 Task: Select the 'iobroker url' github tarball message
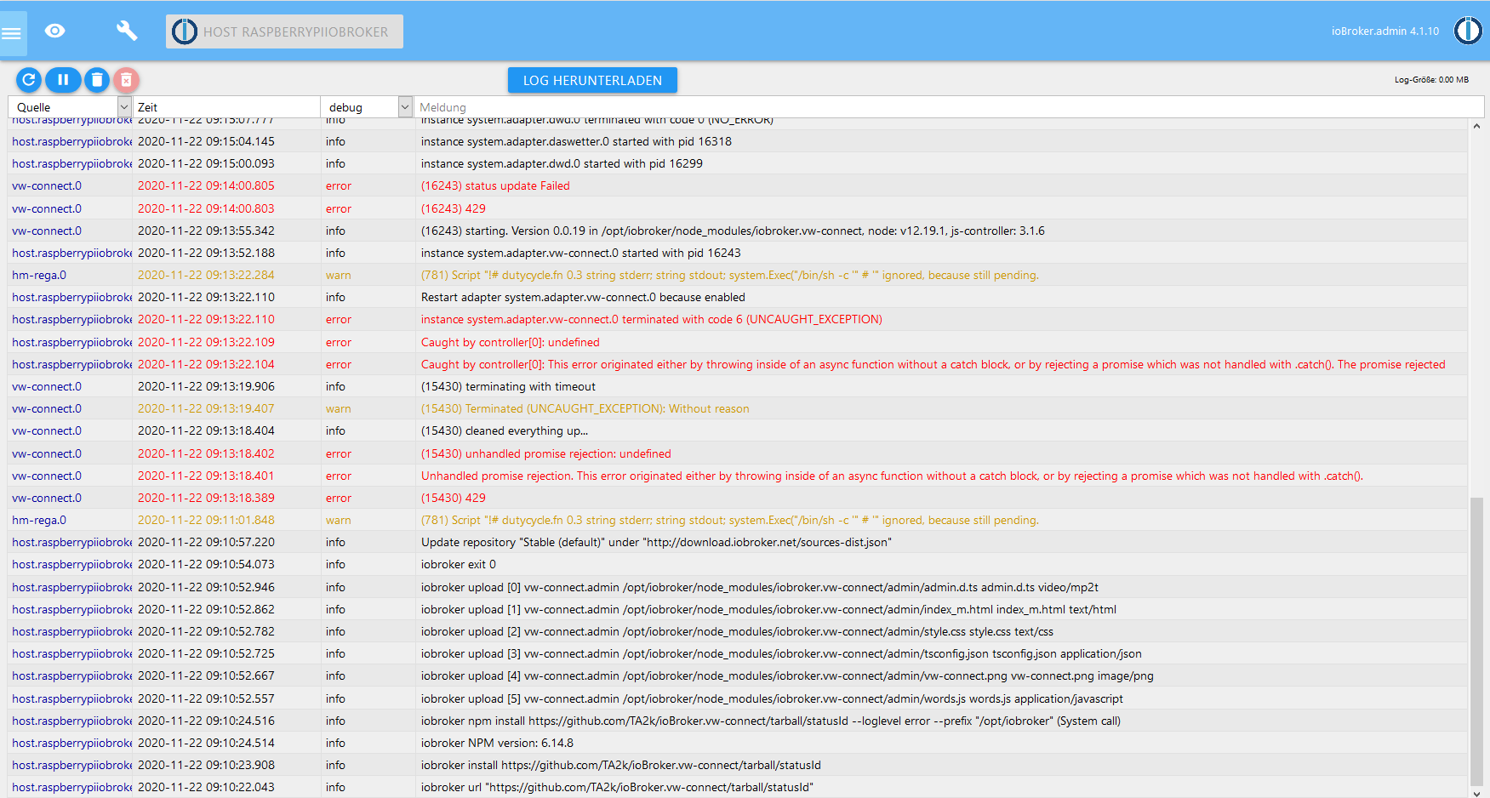(617, 787)
